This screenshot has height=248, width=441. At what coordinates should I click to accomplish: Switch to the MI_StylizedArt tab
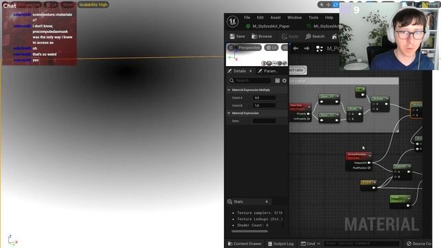point(323,26)
